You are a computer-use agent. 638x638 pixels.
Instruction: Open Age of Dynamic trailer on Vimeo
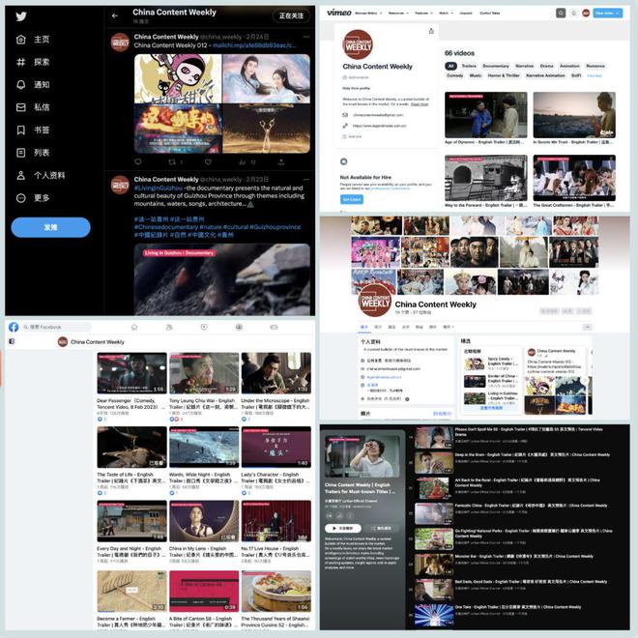[486, 115]
